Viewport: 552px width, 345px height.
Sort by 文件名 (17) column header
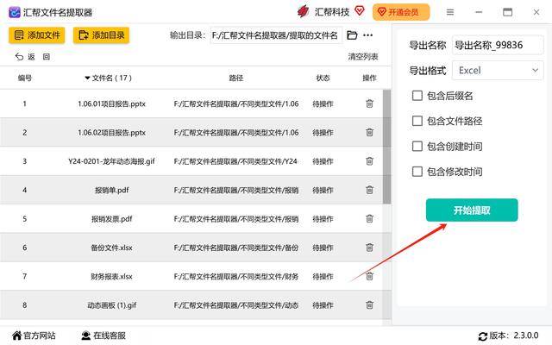click(x=108, y=78)
